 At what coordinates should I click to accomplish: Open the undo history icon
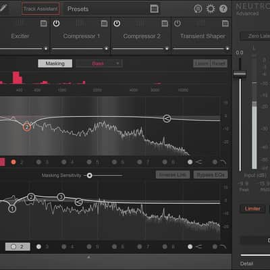point(198,9)
